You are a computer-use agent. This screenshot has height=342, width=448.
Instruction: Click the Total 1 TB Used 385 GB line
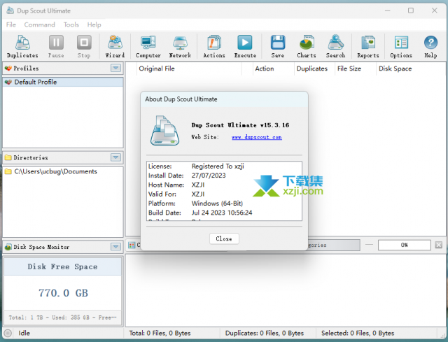pos(62,318)
